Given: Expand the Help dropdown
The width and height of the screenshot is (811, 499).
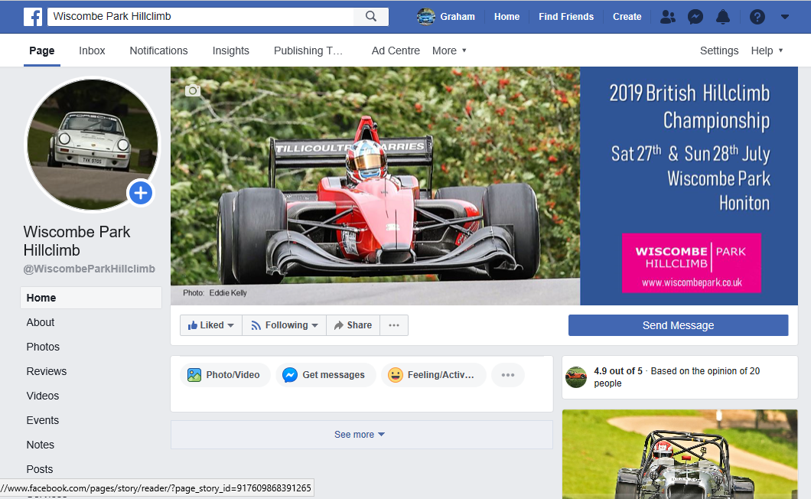Looking at the screenshot, I should coord(767,51).
